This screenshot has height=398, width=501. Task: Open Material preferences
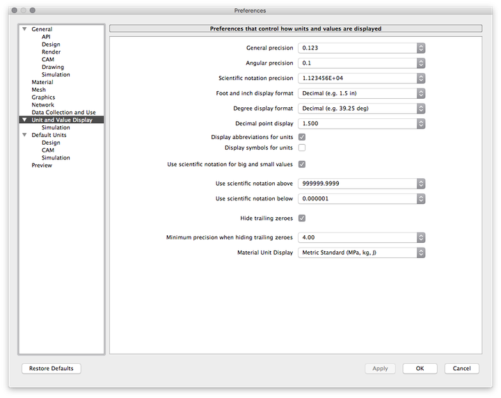point(42,82)
